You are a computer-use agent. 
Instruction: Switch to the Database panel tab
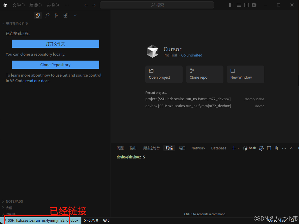click(219, 148)
